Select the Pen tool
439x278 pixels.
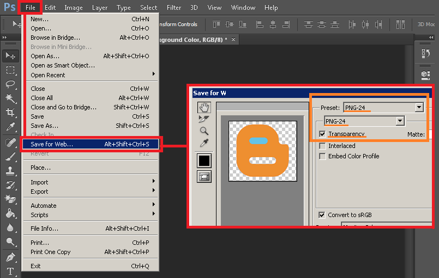tap(11, 257)
